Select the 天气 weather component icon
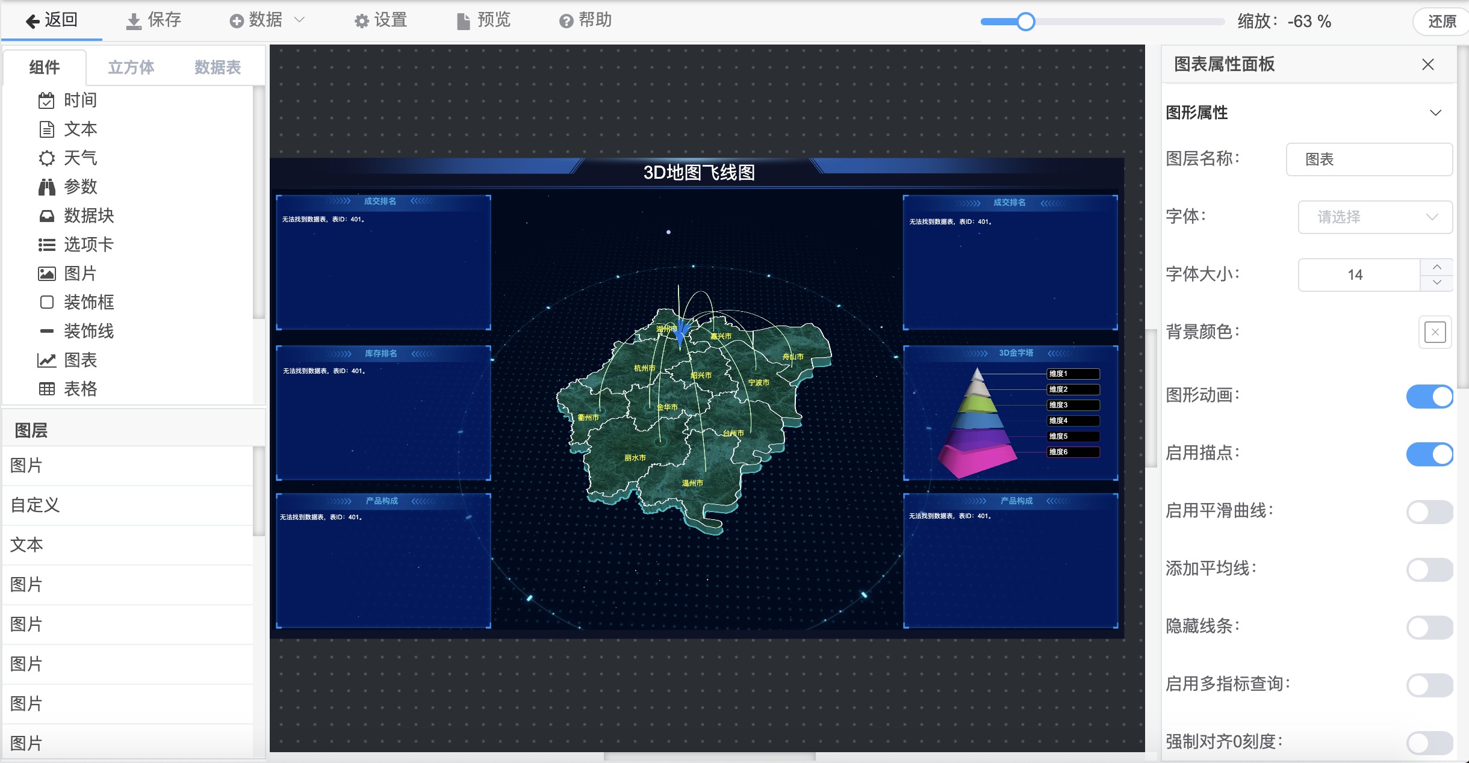Viewport: 1469px width, 763px height. pos(46,158)
